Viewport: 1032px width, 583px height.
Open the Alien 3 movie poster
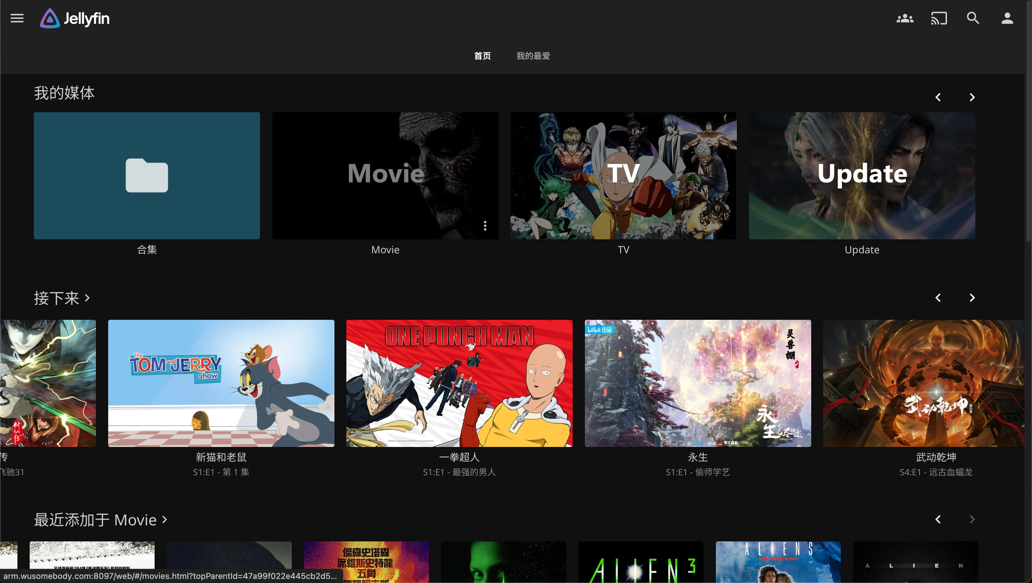(x=641, y=562)
